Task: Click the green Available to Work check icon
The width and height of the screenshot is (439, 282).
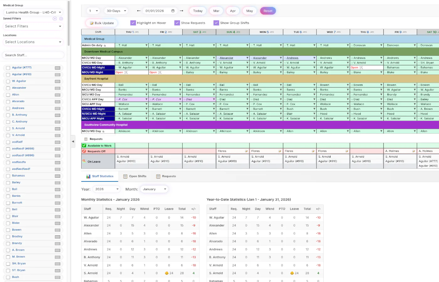Action: (84, 145)
